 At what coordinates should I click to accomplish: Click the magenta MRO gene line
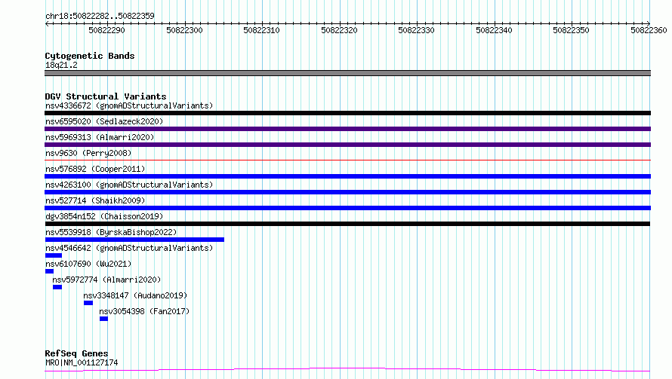(x=347, y=369)
